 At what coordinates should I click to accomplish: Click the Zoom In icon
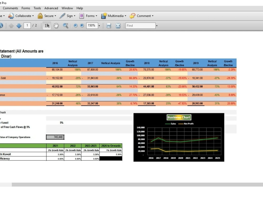[82, 25]
